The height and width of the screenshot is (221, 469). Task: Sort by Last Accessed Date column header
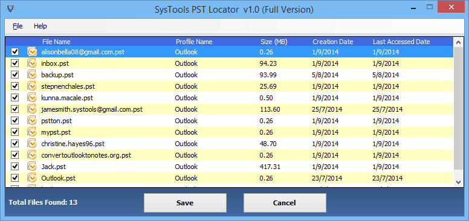pyautogui.click(x=401, y=42)
